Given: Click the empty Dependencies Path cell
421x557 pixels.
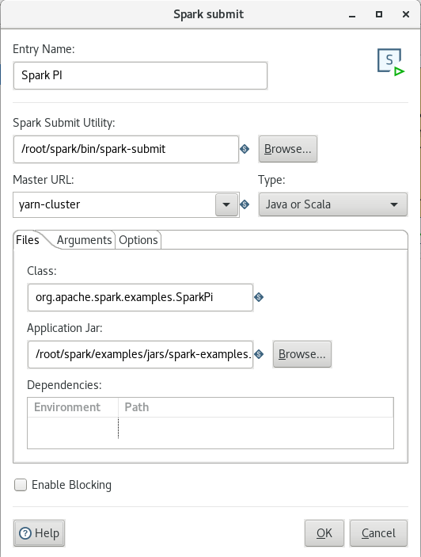Looking at the screenshot, I should coord(256,428).
